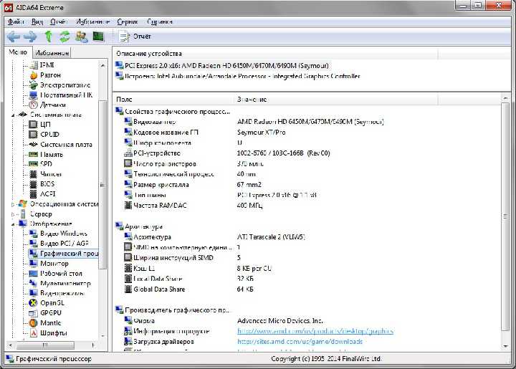Select Чипсет tree item
Image resolution: width=516 pixels, height=369 pixels.
(x=45, y=174)
